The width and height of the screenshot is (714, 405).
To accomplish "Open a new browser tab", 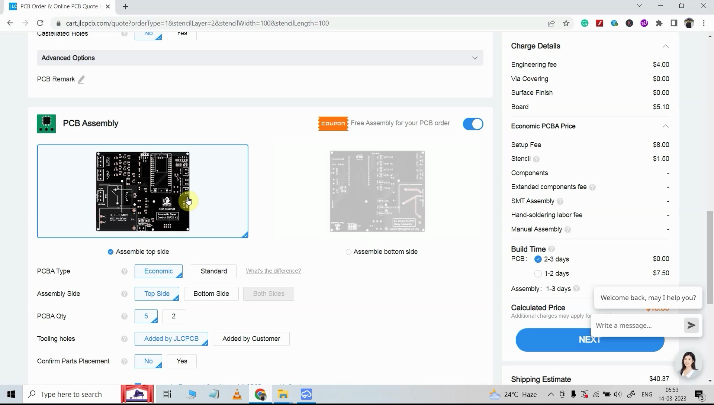I will coord(125,7).
